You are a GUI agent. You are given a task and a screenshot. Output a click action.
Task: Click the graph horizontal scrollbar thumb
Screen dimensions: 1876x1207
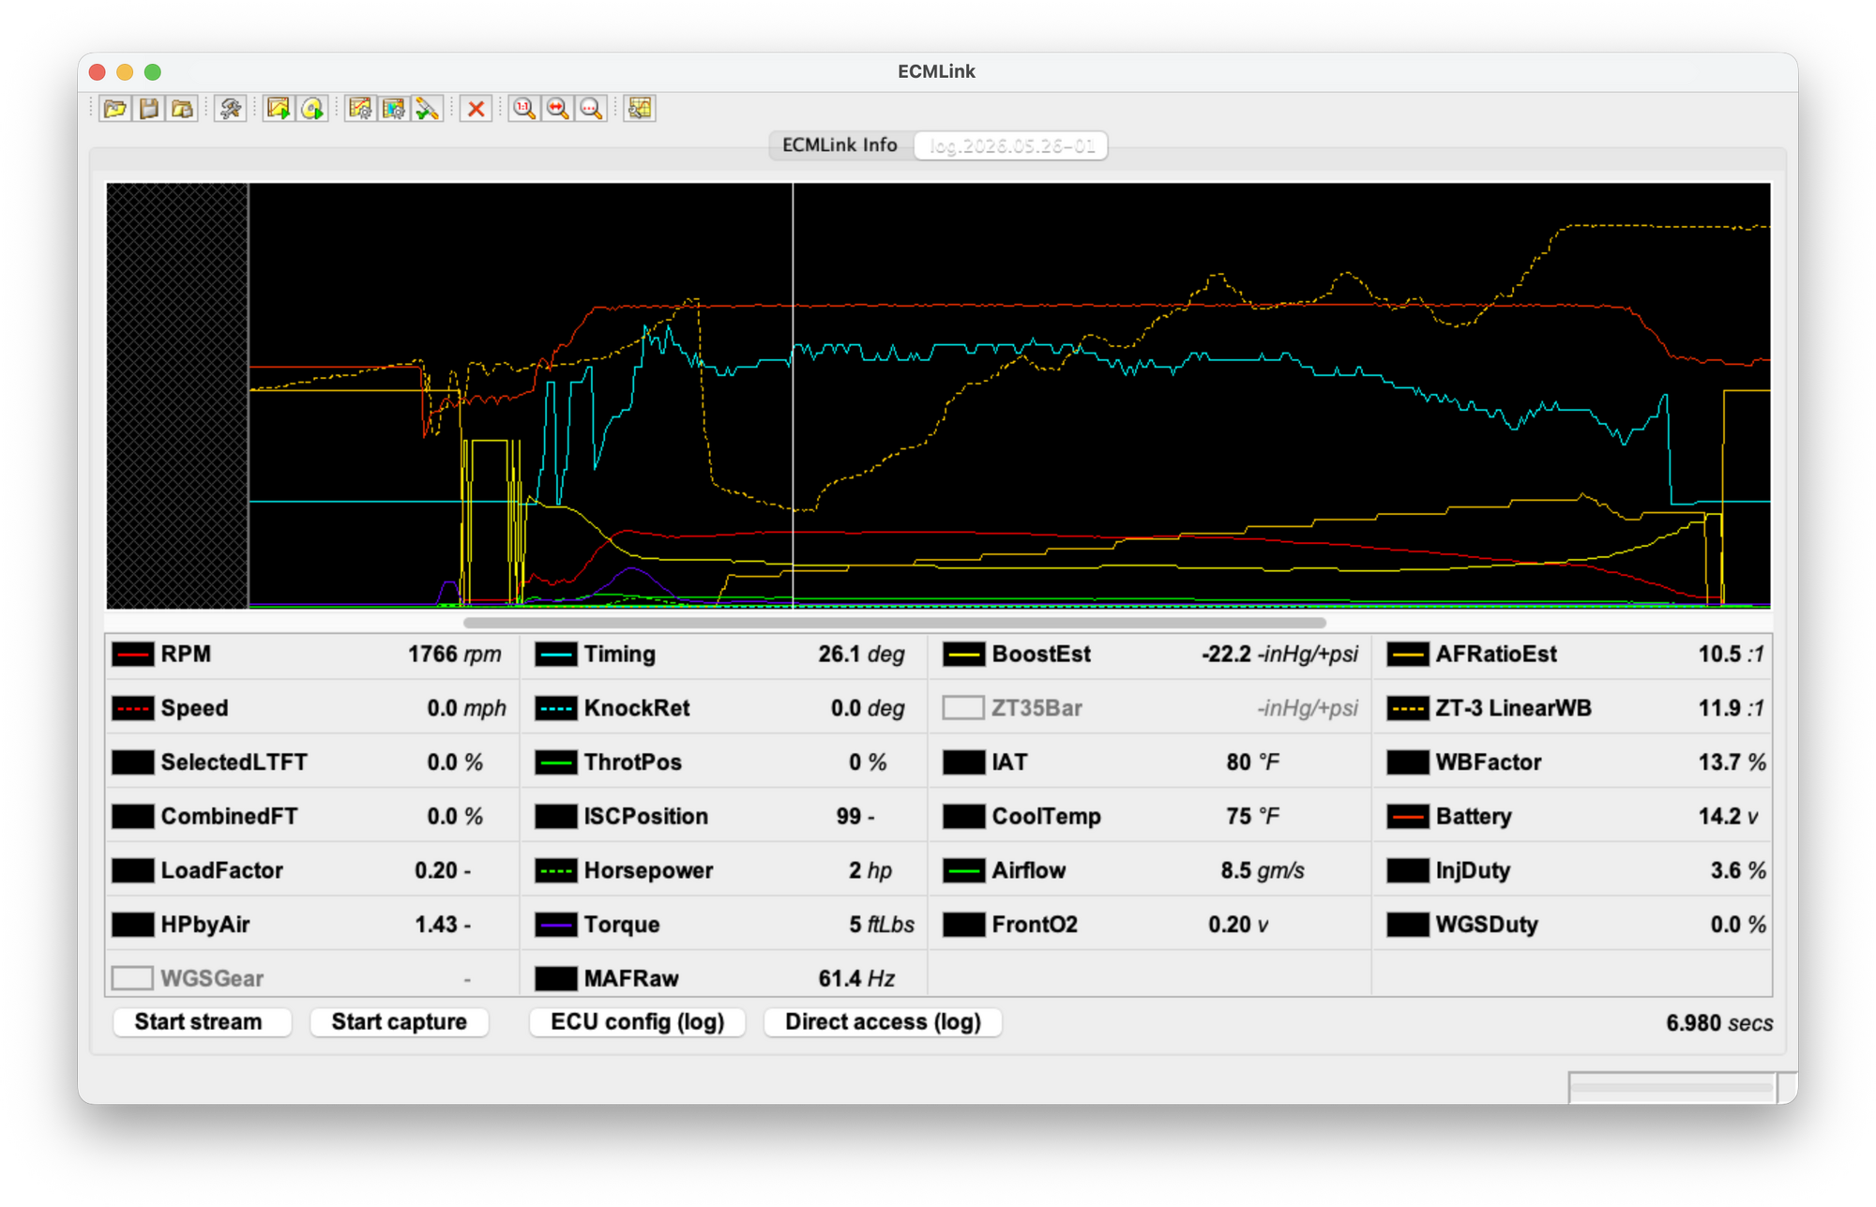point(895,623)
